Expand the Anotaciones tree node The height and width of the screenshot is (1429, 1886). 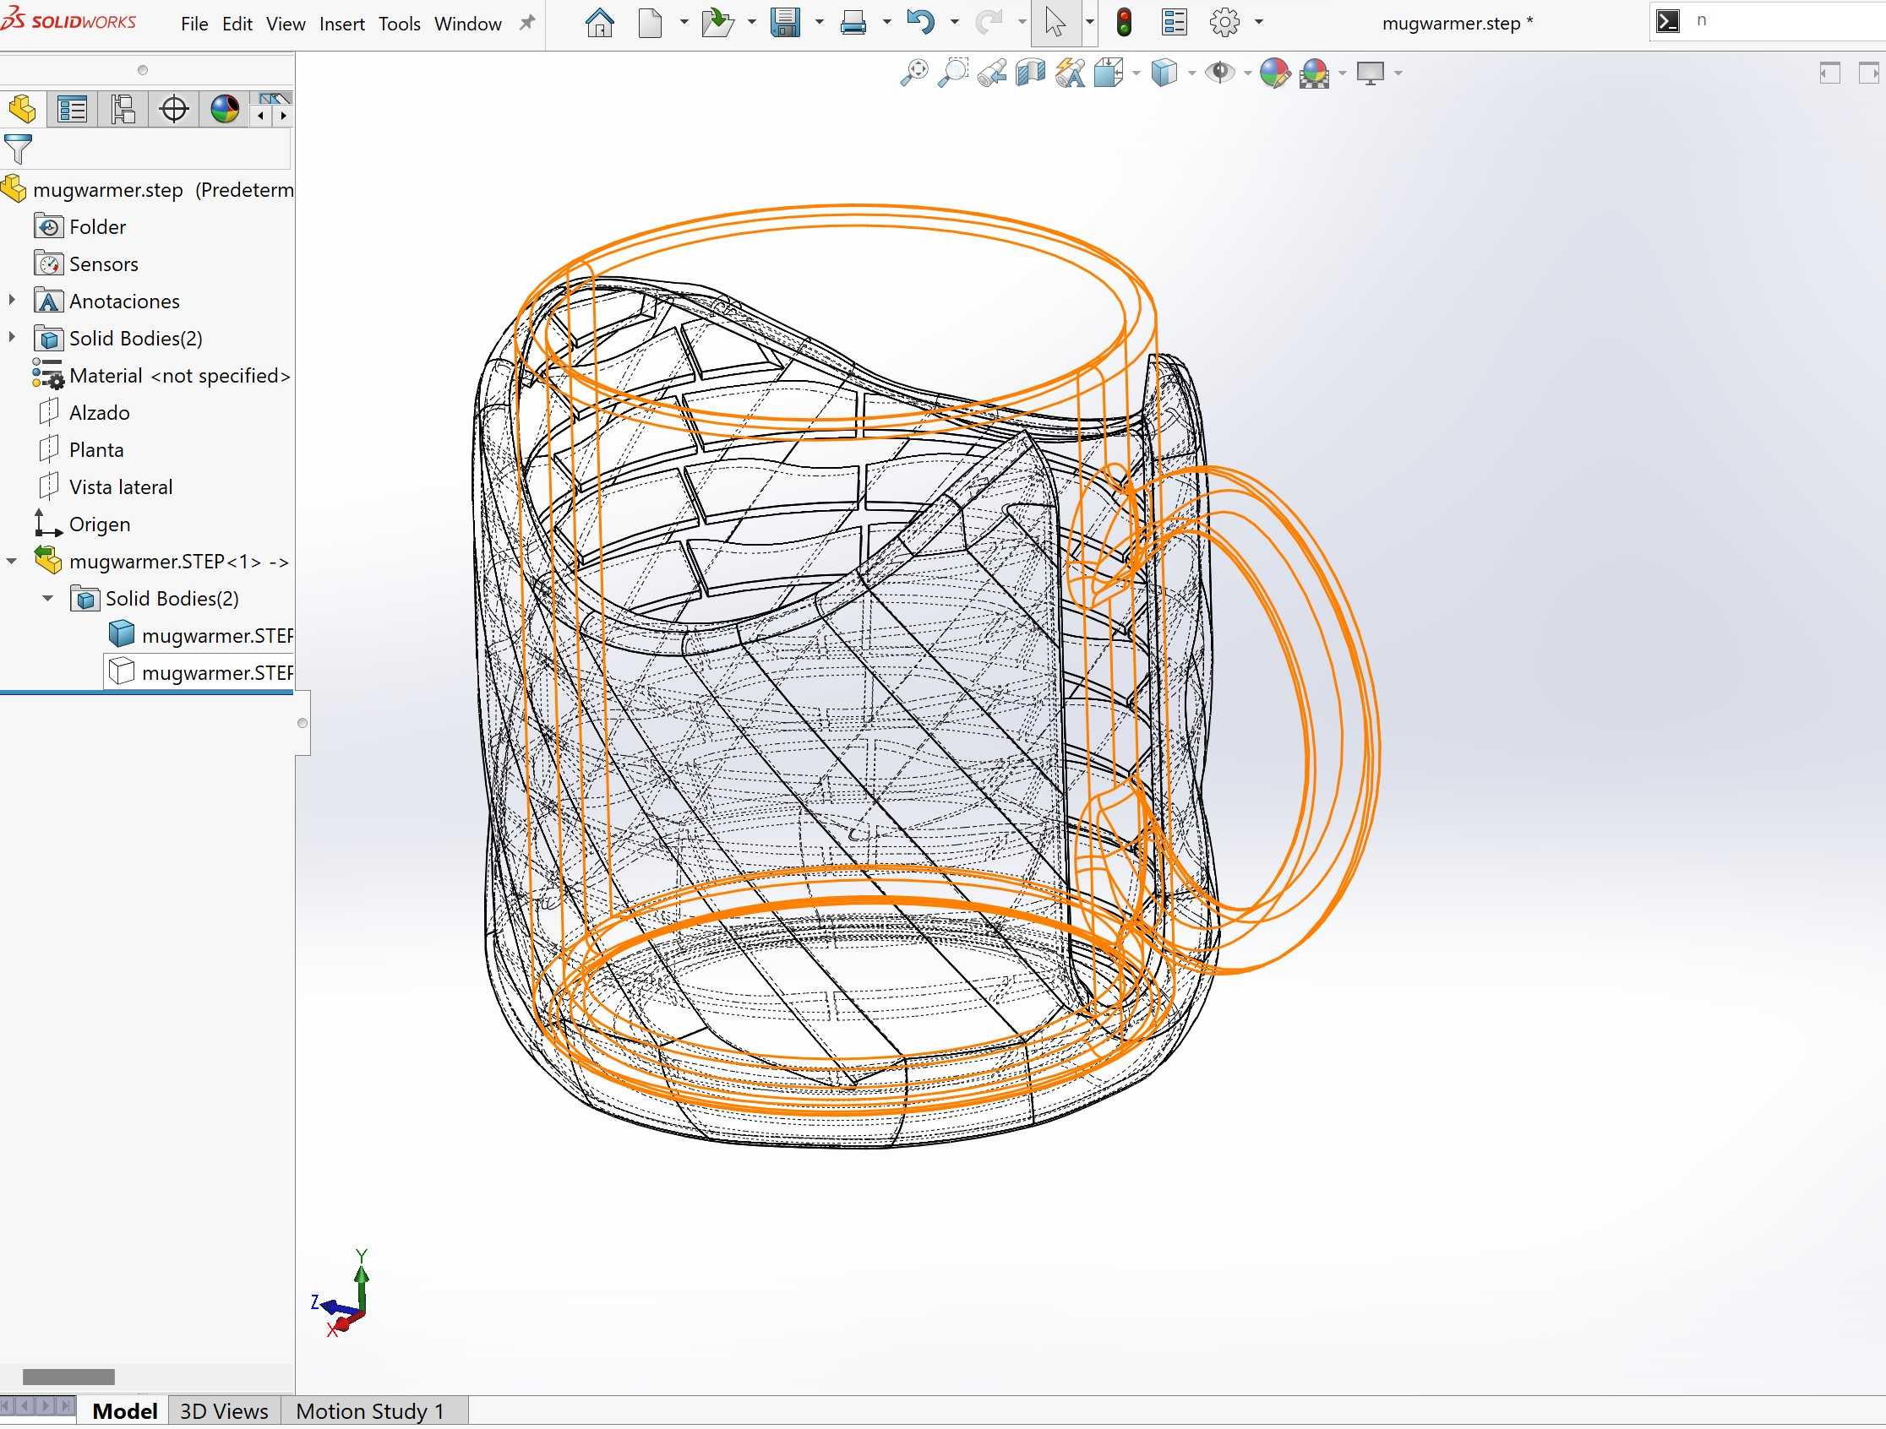click(x=12, y=300)
